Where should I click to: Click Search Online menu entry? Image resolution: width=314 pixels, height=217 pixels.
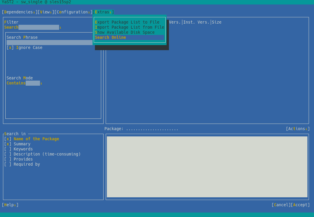110,37
